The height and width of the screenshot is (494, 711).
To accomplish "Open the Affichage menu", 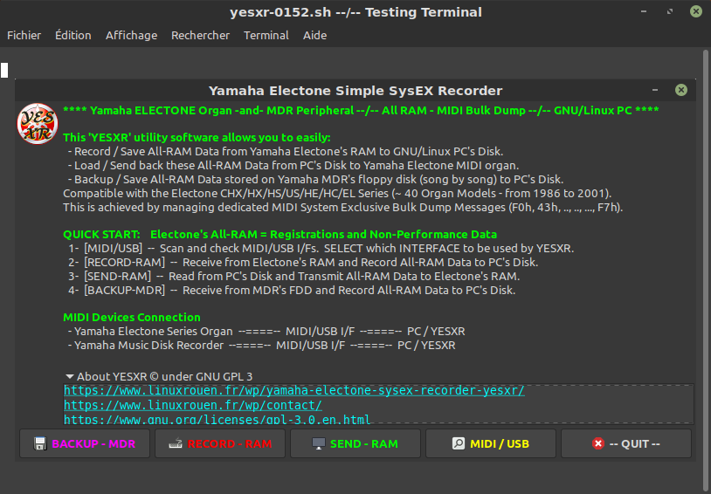I will 132,36.
